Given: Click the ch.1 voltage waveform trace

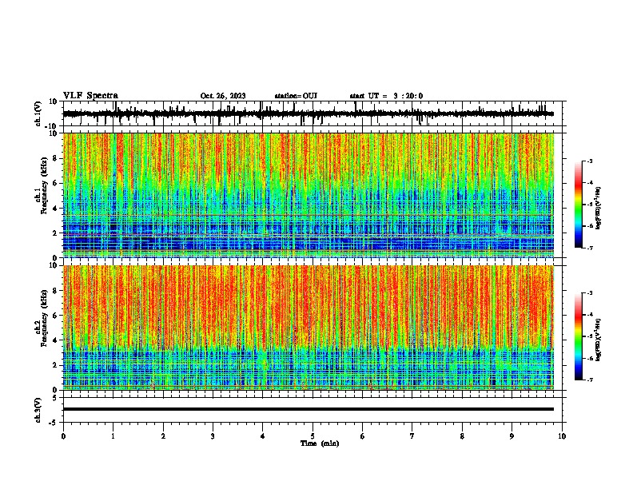Looking at the screenshot, I should (x=309, y=113).
